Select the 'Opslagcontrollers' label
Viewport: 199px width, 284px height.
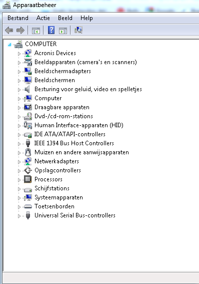(57, 170)
